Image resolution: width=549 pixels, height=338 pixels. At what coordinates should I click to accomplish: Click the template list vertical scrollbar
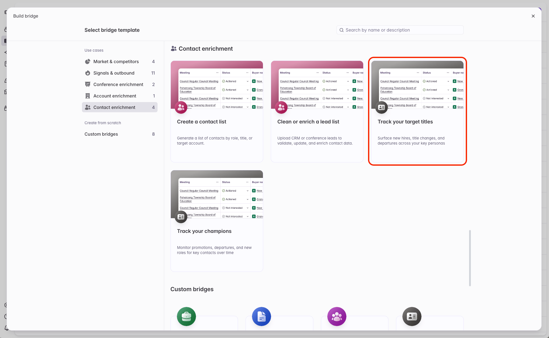coord(470,258)
